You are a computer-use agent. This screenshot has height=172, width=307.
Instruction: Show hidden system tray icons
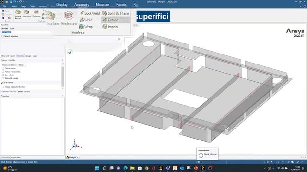(x=265, y=168)
